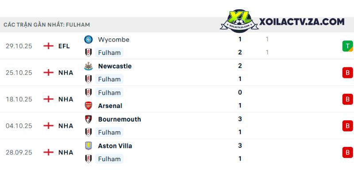
Task: Click the Newcastle club crest icon
Action: (x=88, y=66)
